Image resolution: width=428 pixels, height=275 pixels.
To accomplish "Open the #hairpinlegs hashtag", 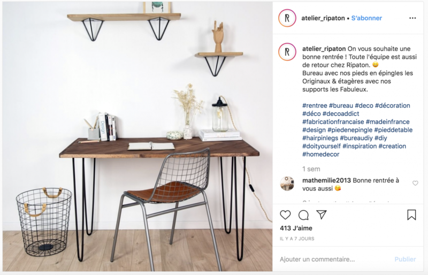I will 320,138.
